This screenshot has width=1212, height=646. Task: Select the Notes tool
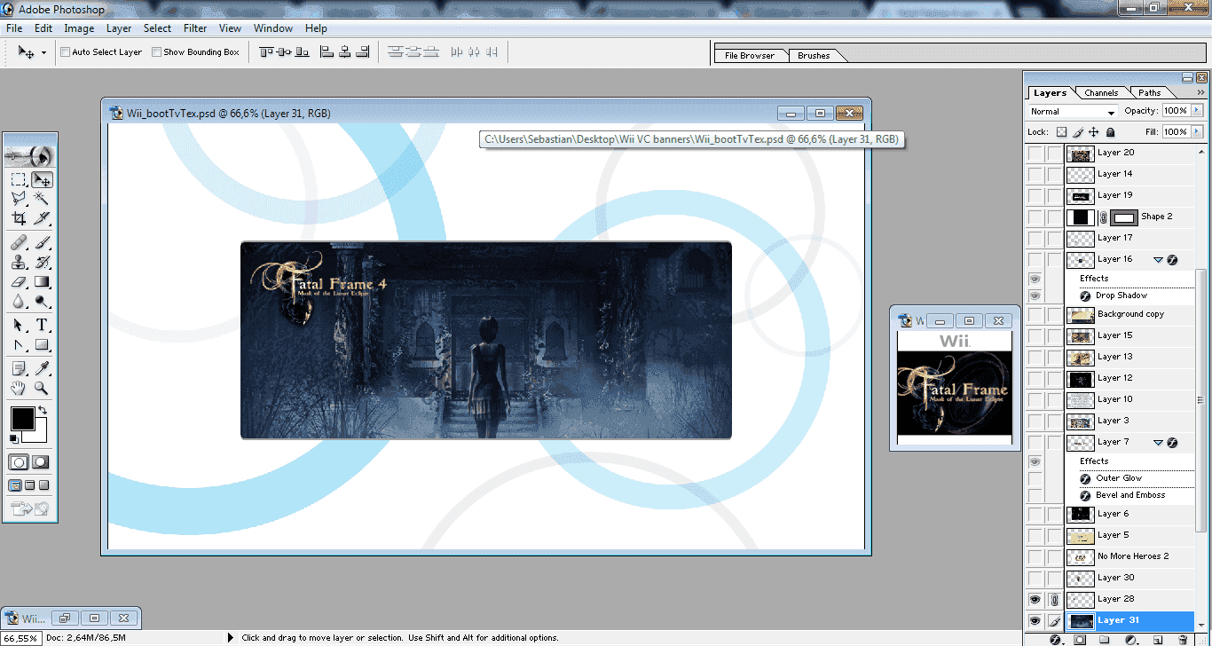pyautogui.click(x=19, y=368)
